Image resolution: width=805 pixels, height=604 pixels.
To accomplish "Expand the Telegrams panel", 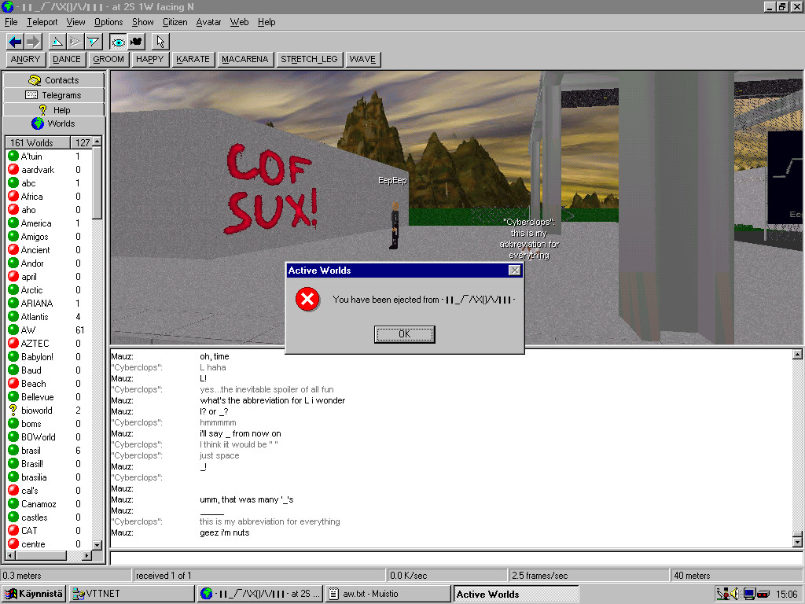I will pyautogui.click(x=53, y=95).
